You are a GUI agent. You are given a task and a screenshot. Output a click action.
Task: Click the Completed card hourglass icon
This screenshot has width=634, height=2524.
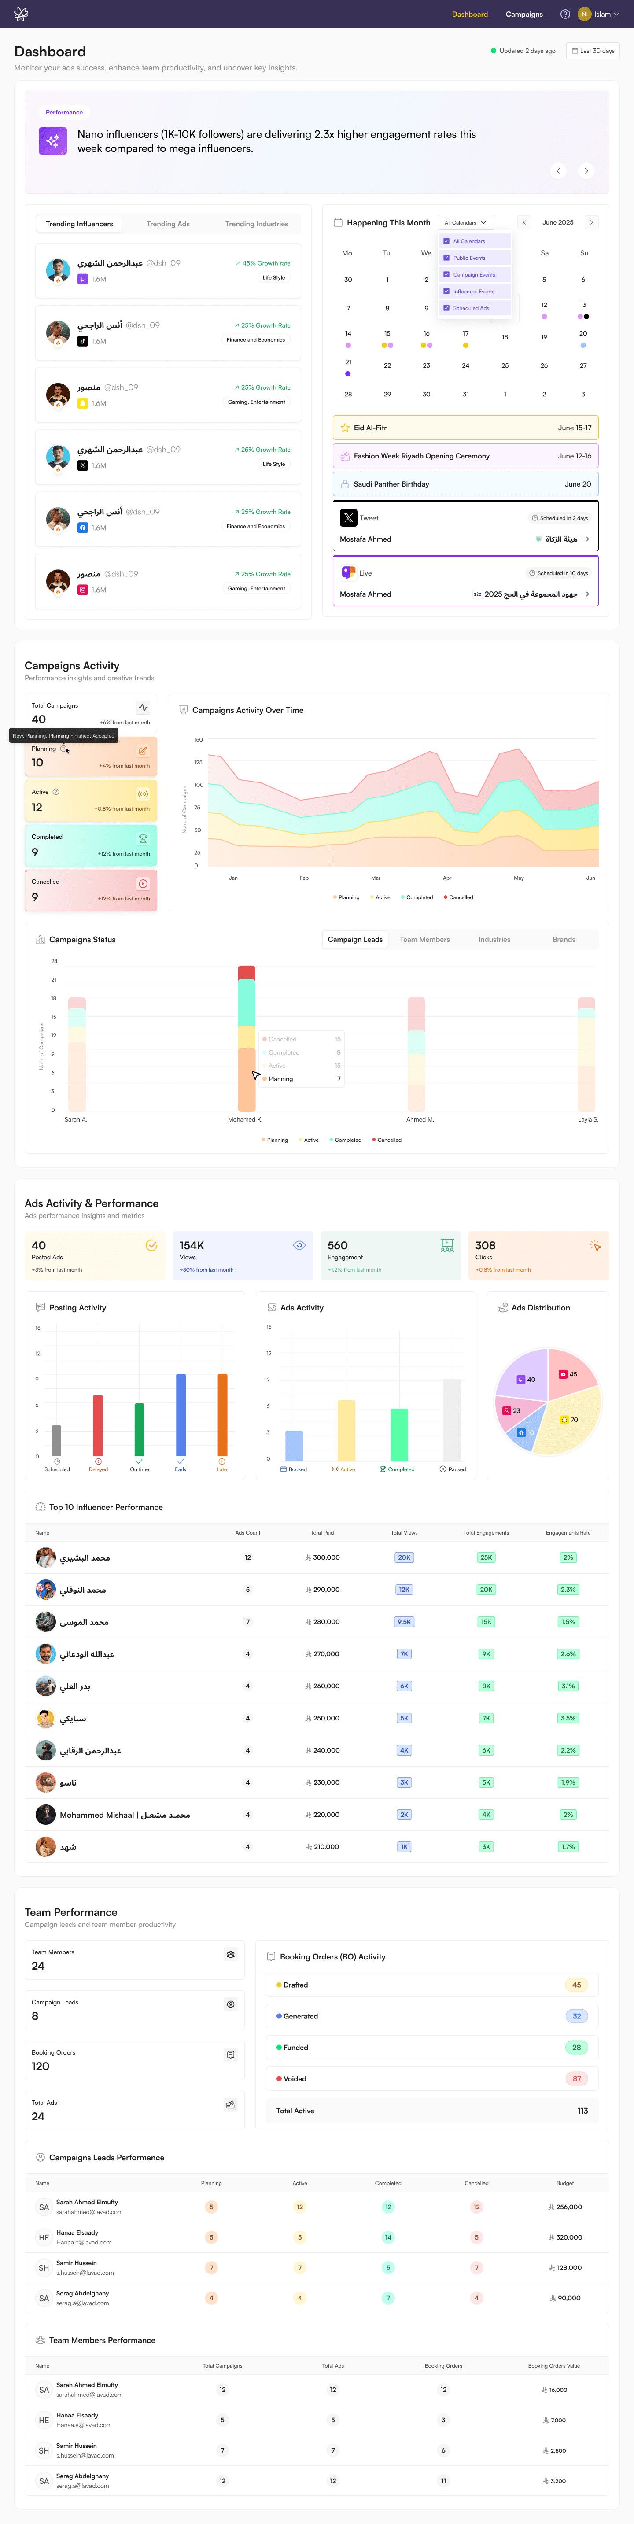point(143,839)
